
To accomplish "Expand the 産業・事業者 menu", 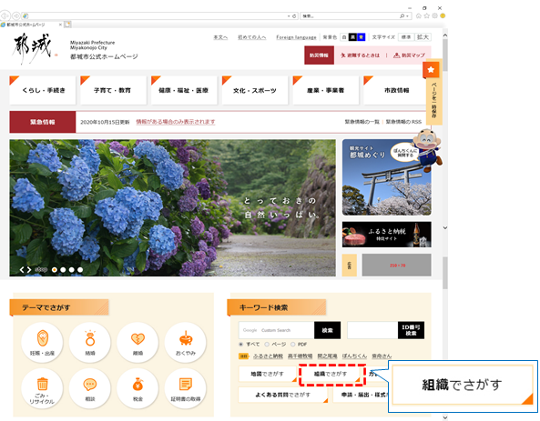I will [x=326, y=90].
